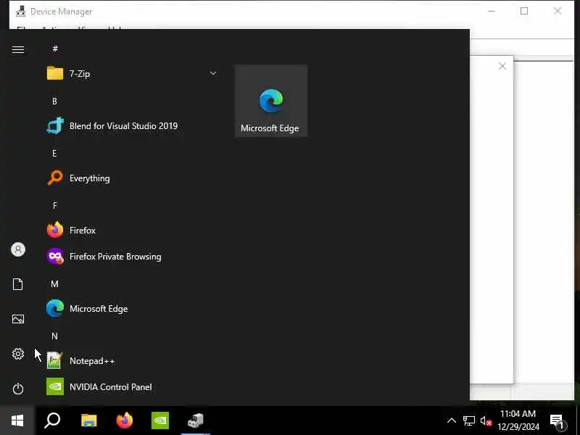Show hidden tray icons chevron
Image resolution: width=580 pixels, height=435 pixels.
451,420
